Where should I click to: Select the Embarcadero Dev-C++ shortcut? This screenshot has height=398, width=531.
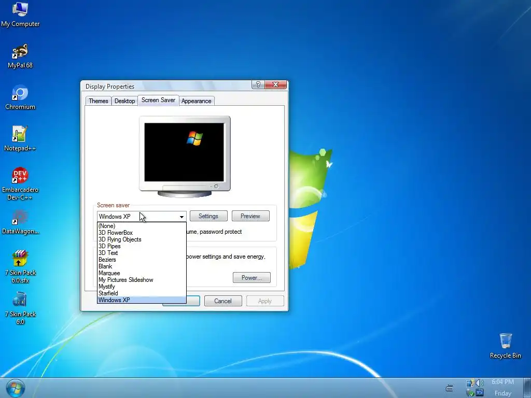click(20, 184)
